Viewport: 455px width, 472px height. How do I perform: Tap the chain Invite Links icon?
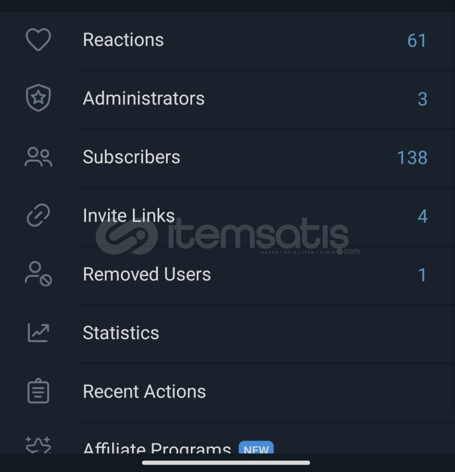pos(38,215)
